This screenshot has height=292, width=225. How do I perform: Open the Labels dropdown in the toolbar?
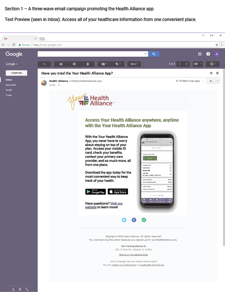(118, 64)
